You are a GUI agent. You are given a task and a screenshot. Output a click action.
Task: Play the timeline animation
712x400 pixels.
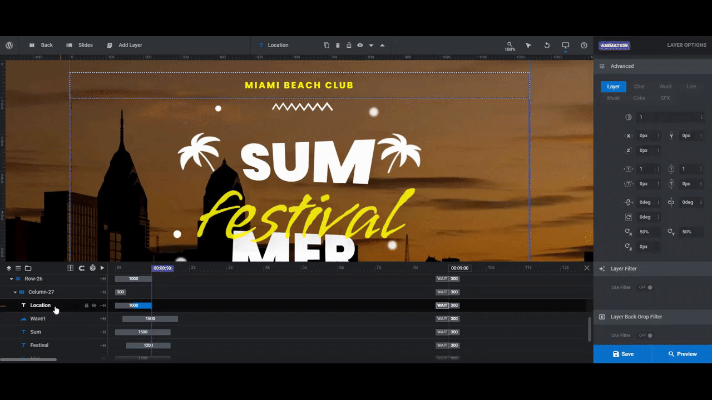[102, 268]
